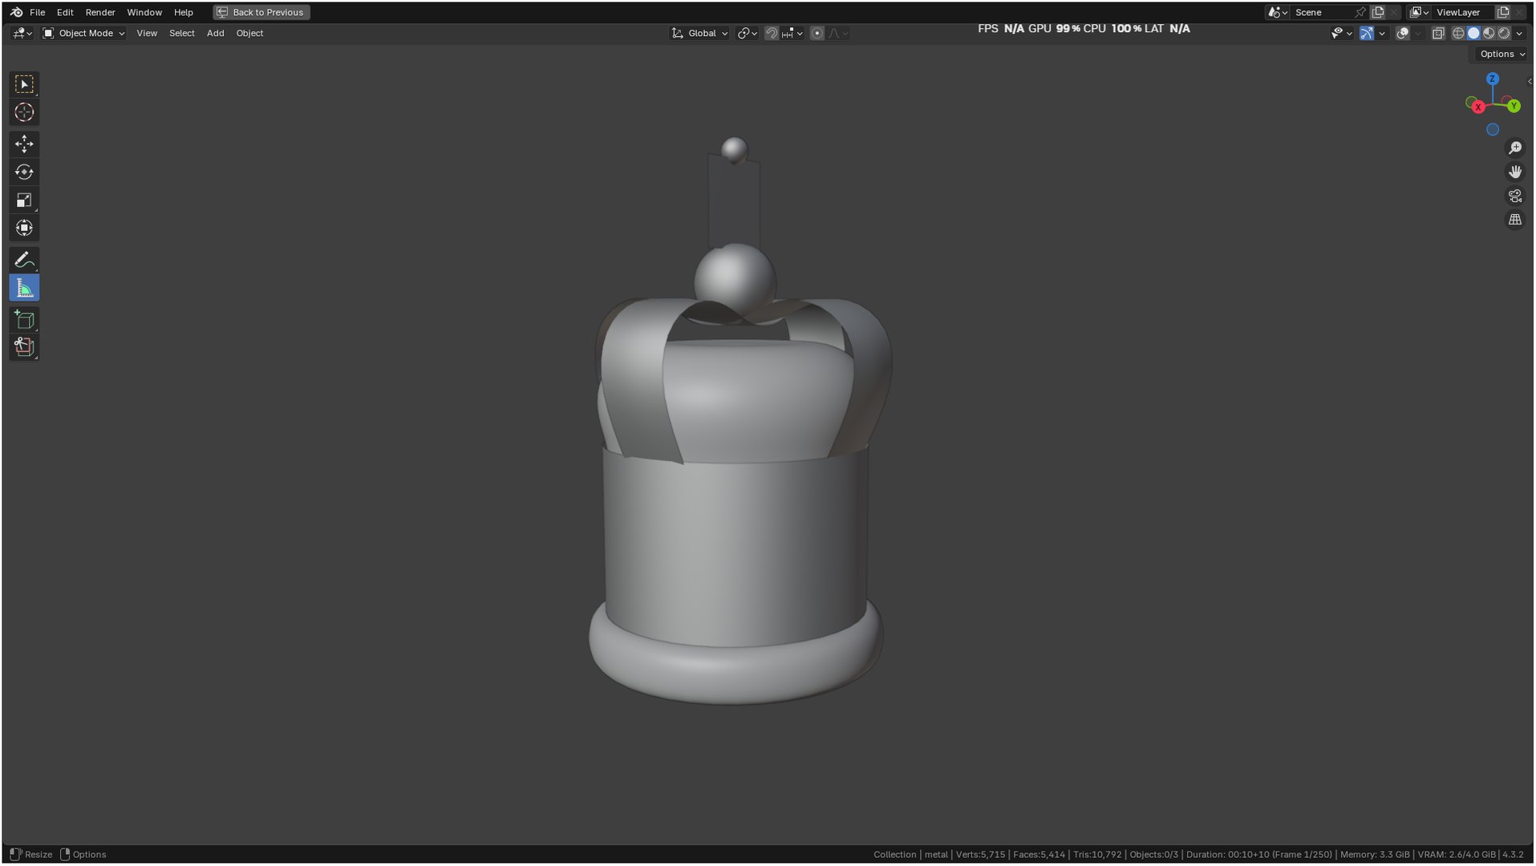Switch to rendered viewport shading
The width and height of the screenshot is (1536, 866).
1504,33
